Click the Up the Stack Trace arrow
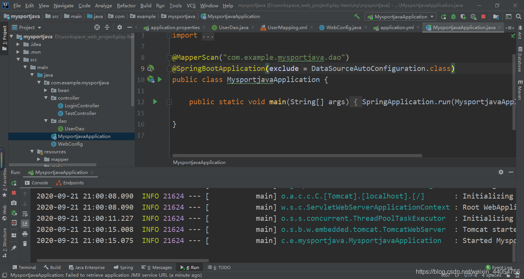Image resolution: width=524 pixels, height=279 pixels. pyautogui.click(x=25, y=194)
